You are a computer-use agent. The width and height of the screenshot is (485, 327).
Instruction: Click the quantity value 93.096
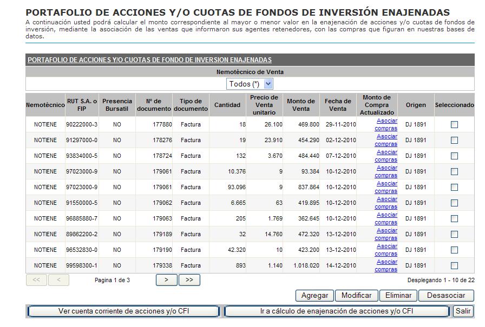click(x=237, y=187)
